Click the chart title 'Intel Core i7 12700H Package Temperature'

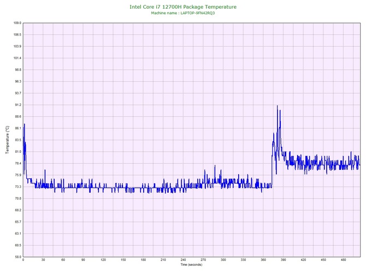tap(183, 7)
